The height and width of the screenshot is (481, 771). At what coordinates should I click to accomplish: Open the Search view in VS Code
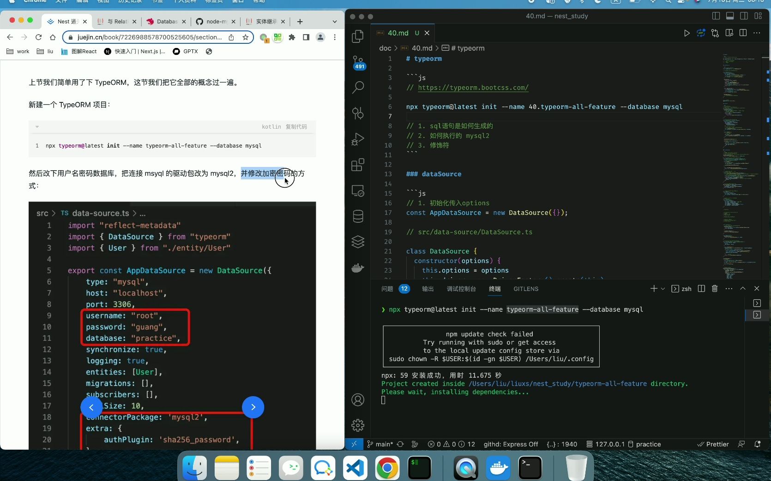(x=358, y=87)
